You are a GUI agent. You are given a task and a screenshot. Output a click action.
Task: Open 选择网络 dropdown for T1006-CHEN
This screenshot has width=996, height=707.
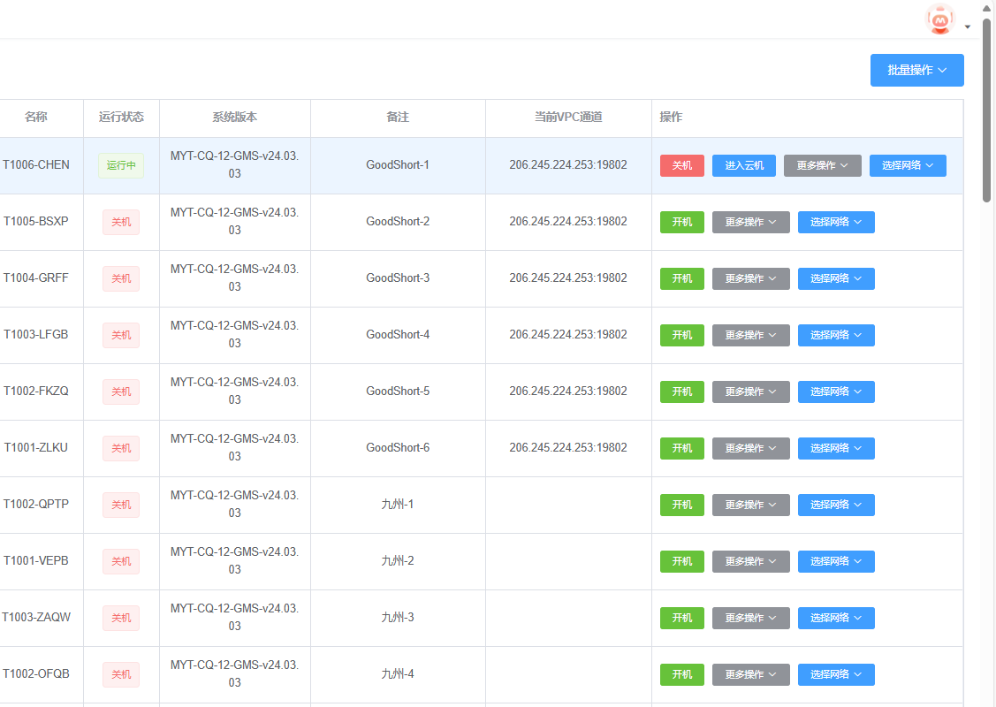[907, 165]
